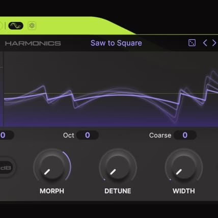Click the waveform display

[111, 89]
